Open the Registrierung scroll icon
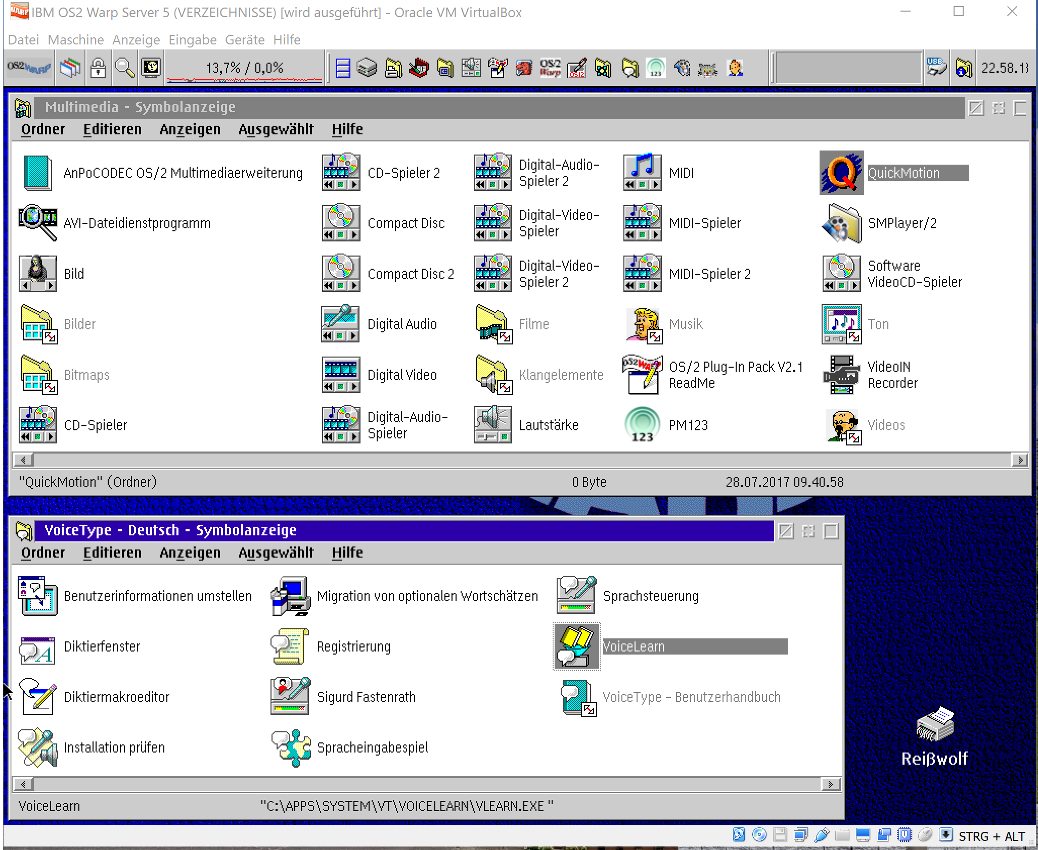 290,646
